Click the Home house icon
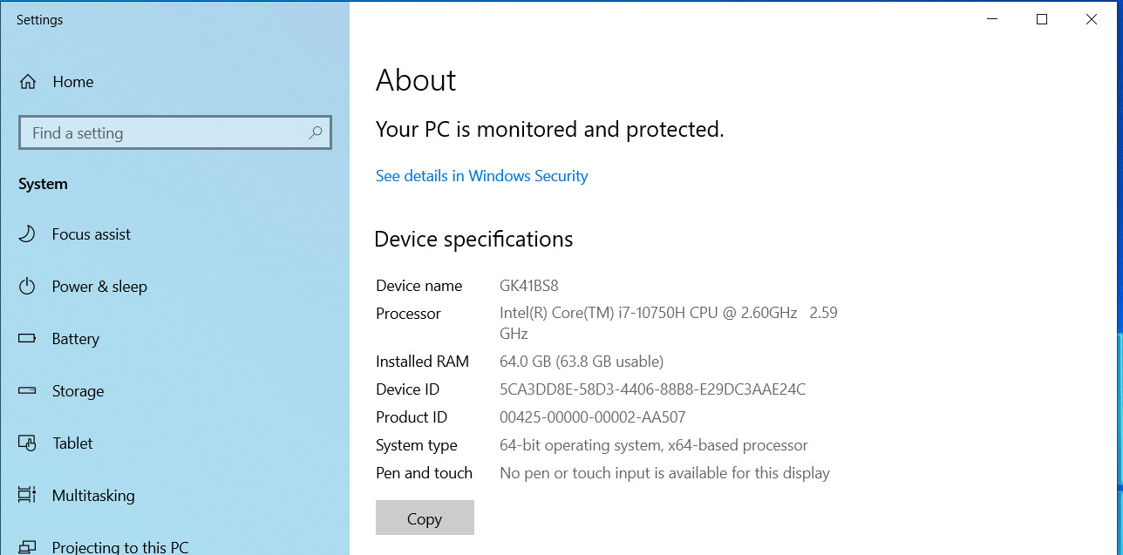Viewport: 1123px width, 555px height. 28,82
